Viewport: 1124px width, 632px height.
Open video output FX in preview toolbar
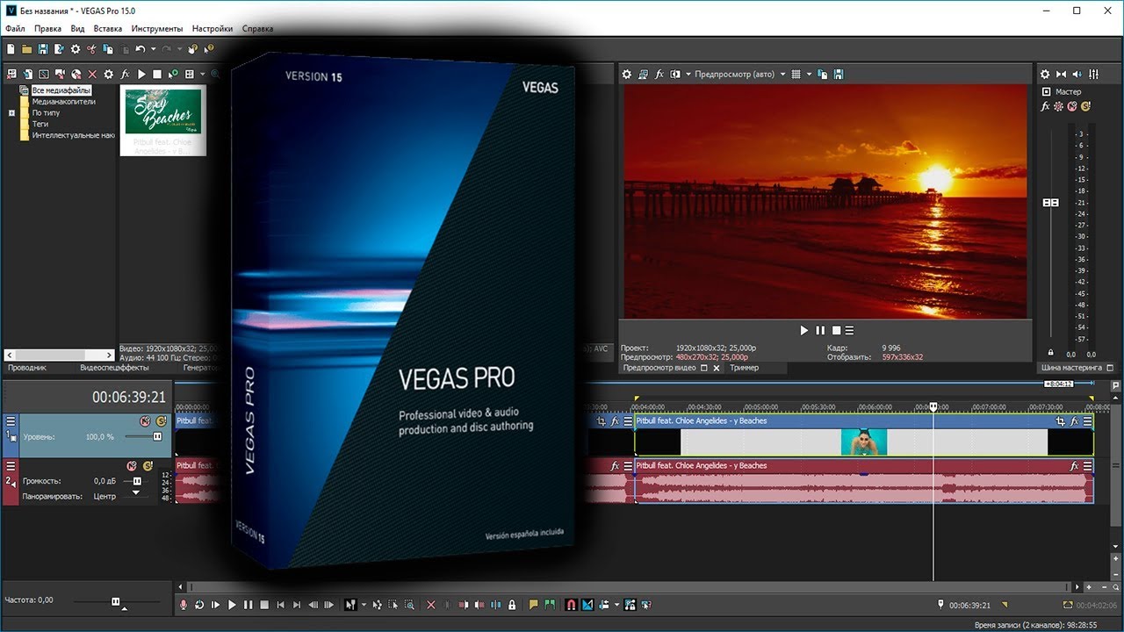pyautogui.click(x=659, y=75)
